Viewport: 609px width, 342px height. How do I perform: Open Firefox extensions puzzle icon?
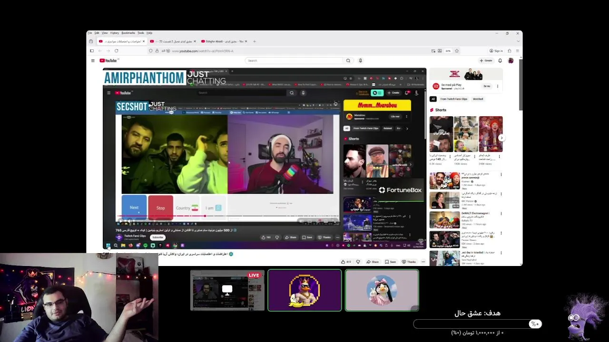(x=509, y=51)
